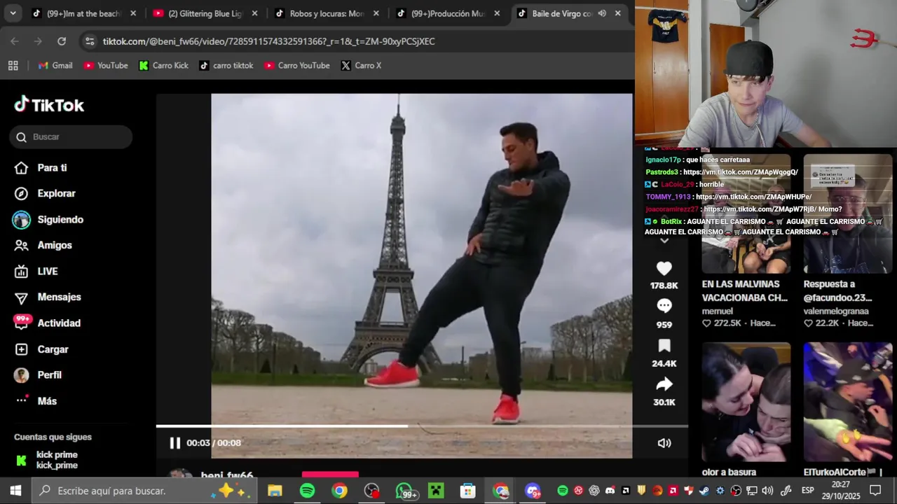Image resolution: width=897 pixels, height=504 pixels.
Task: Click the TikTok logo
Action: [49, 105]
